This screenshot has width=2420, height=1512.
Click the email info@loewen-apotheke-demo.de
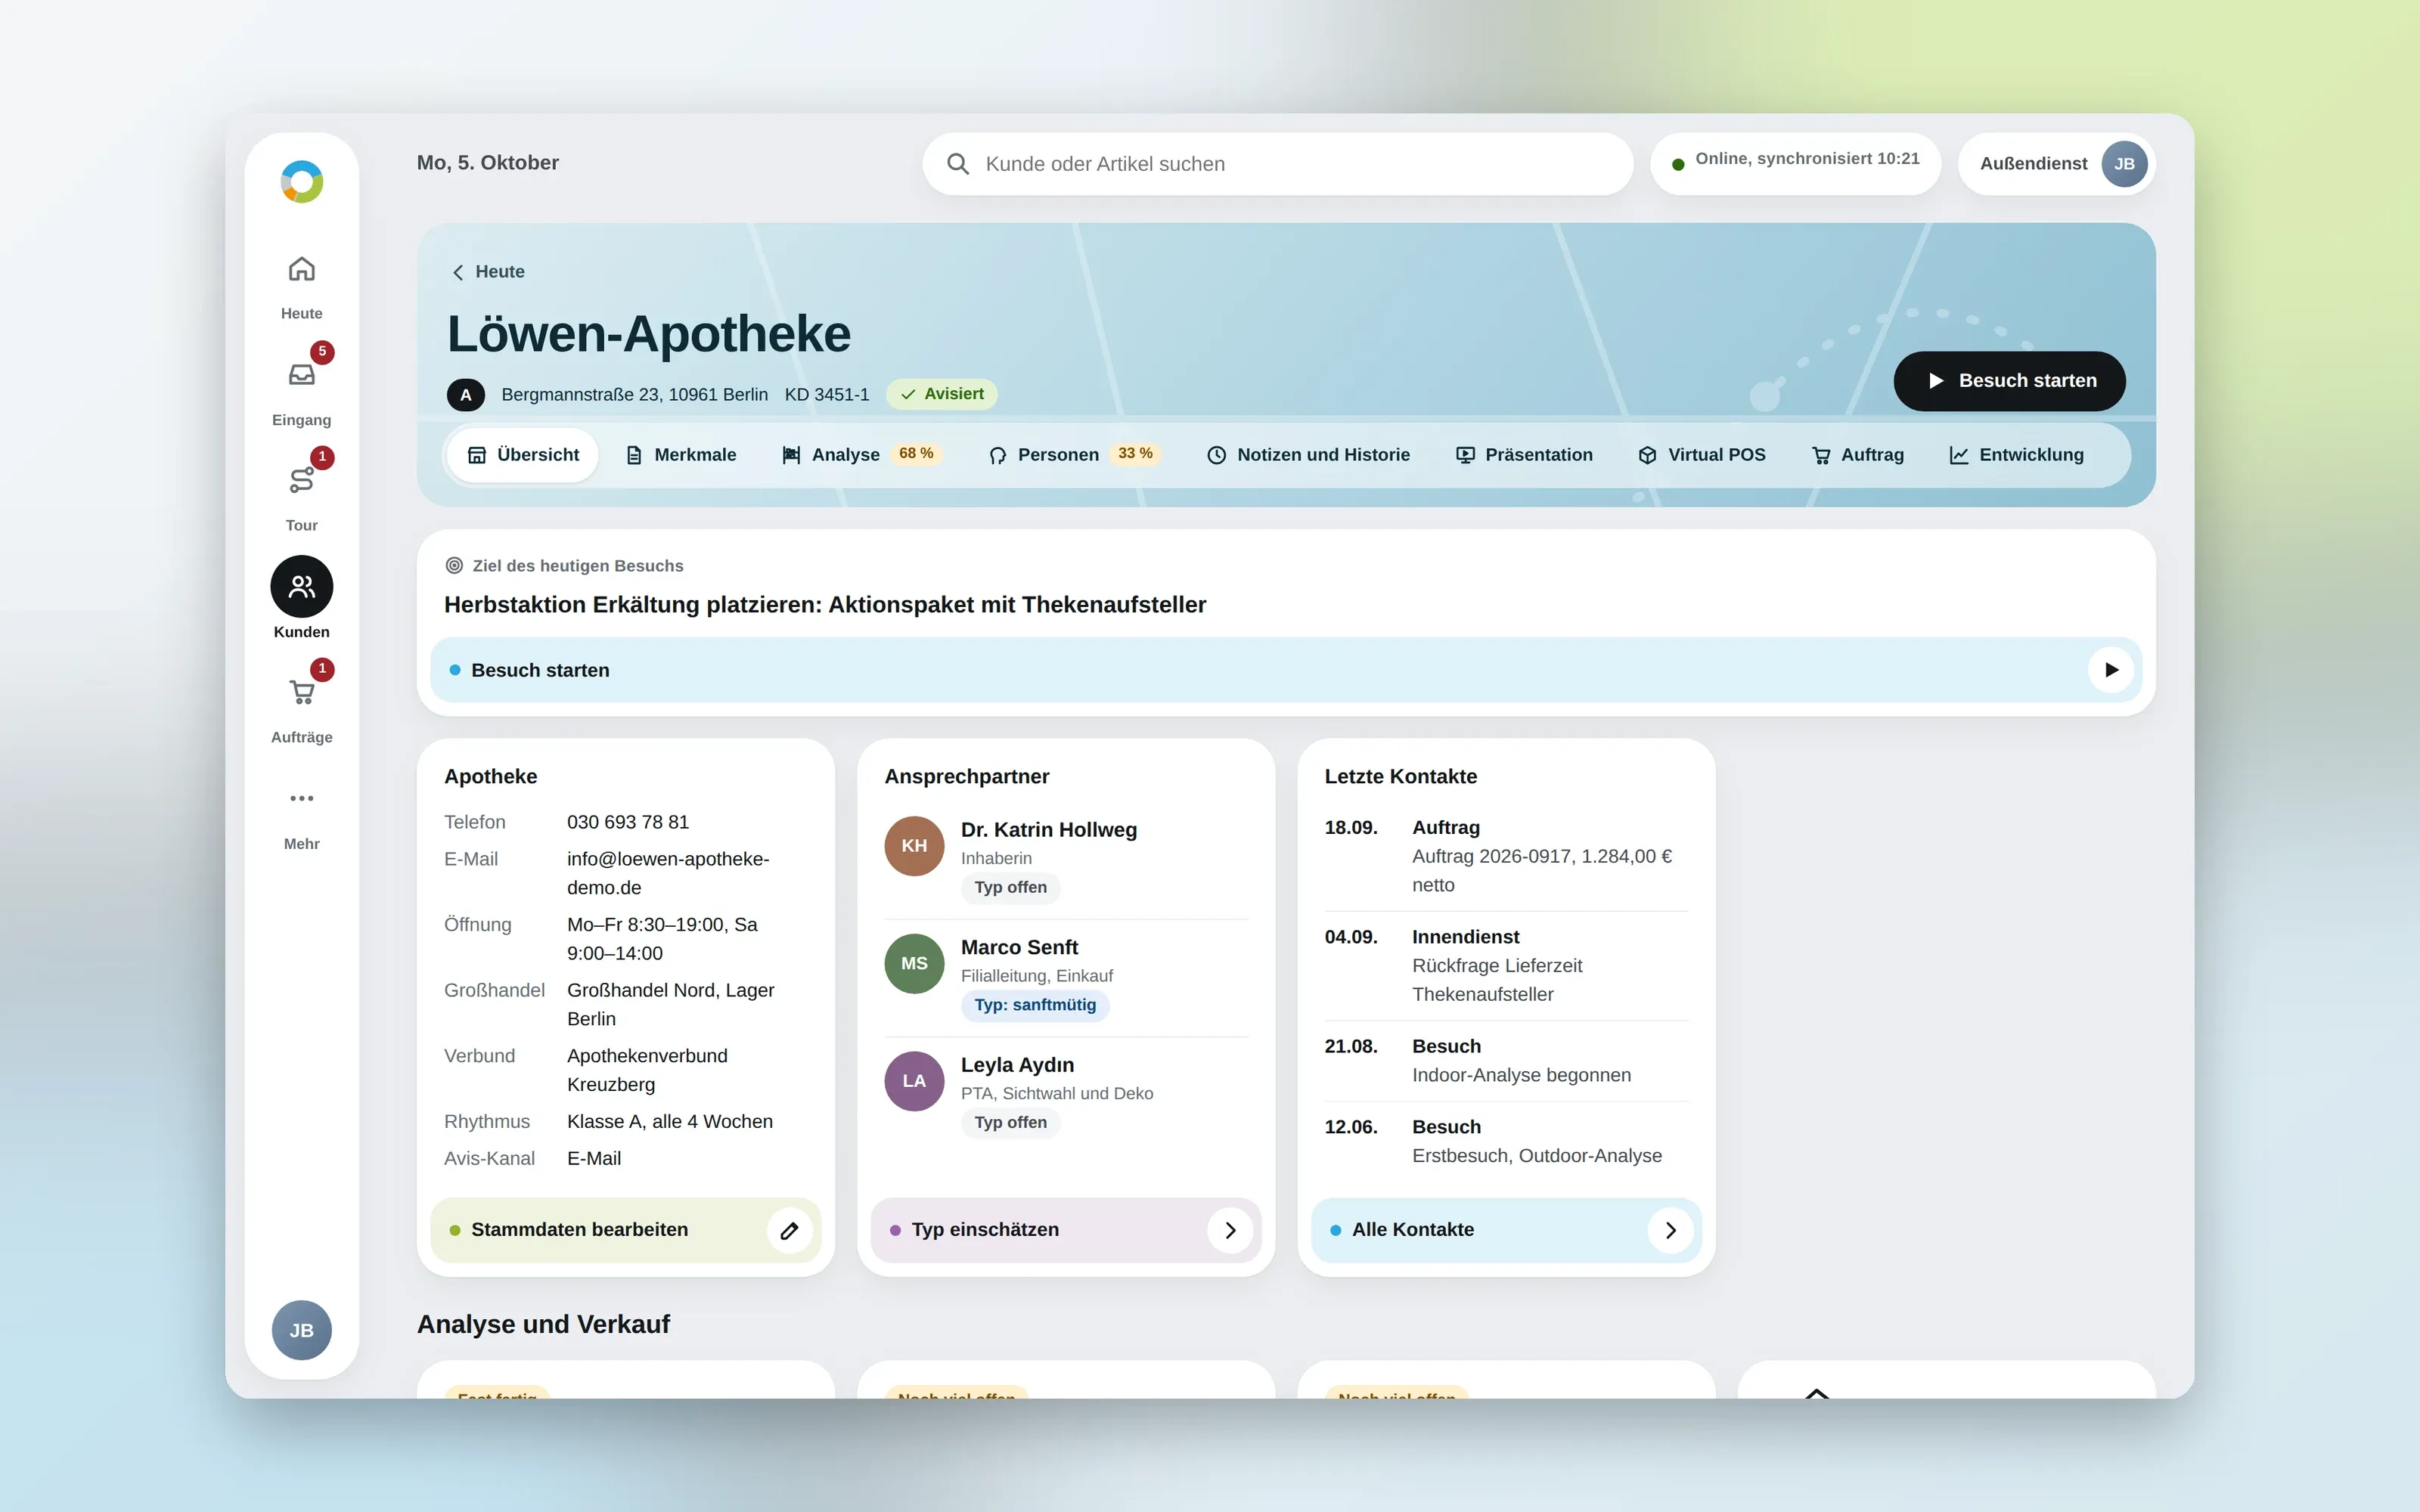point(668,873)
